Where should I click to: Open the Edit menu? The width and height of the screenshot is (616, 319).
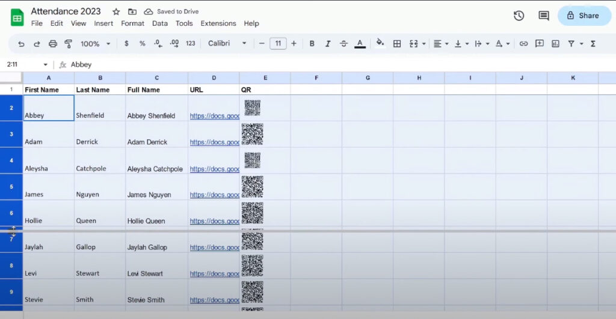[57, 23]
